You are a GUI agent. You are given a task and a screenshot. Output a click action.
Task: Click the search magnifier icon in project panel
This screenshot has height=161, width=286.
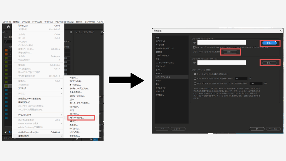(6, 42)
